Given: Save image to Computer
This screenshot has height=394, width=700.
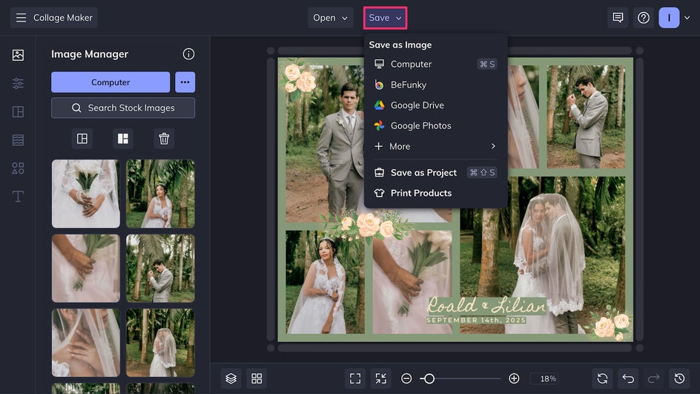Looking at the screenshot, I should 435,64.
